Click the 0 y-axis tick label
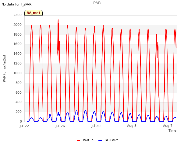The image size is (195, 146). pos(21,122)
